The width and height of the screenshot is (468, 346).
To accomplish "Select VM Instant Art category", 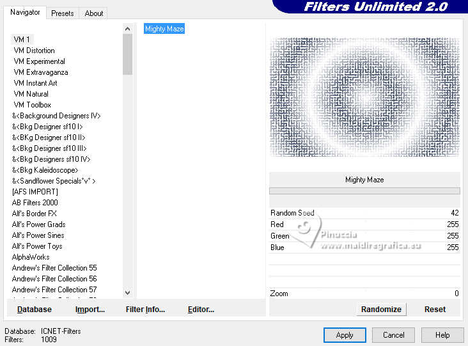I will [35, 83].
